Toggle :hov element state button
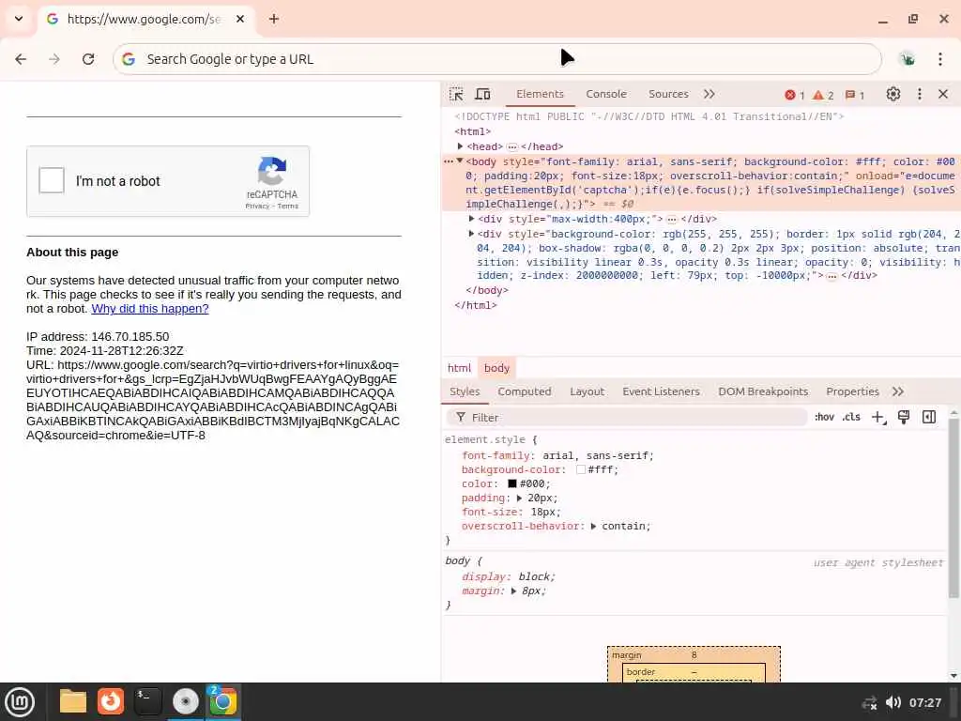Viewport: 961px width, 721px height. [x=824, y=417]
